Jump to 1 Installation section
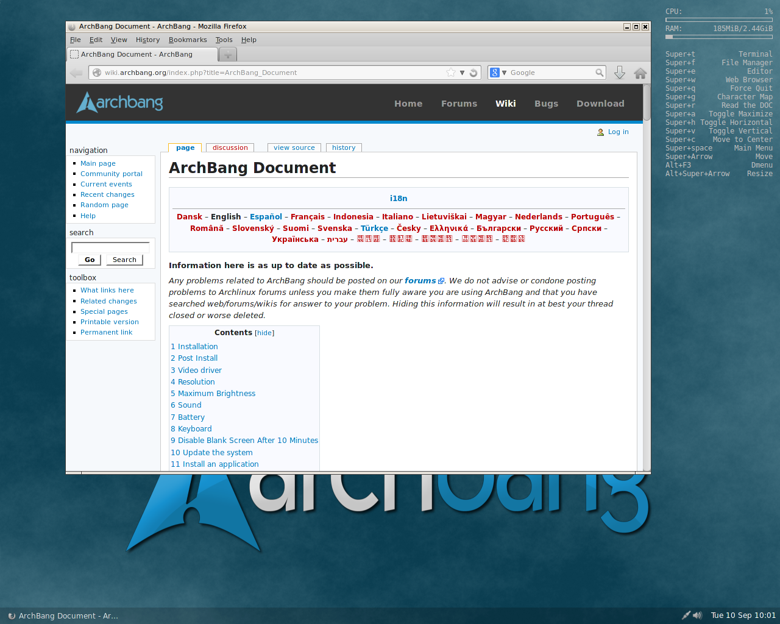Image resolution: width=780 pixels, height=624 pixels. point(194,347)
